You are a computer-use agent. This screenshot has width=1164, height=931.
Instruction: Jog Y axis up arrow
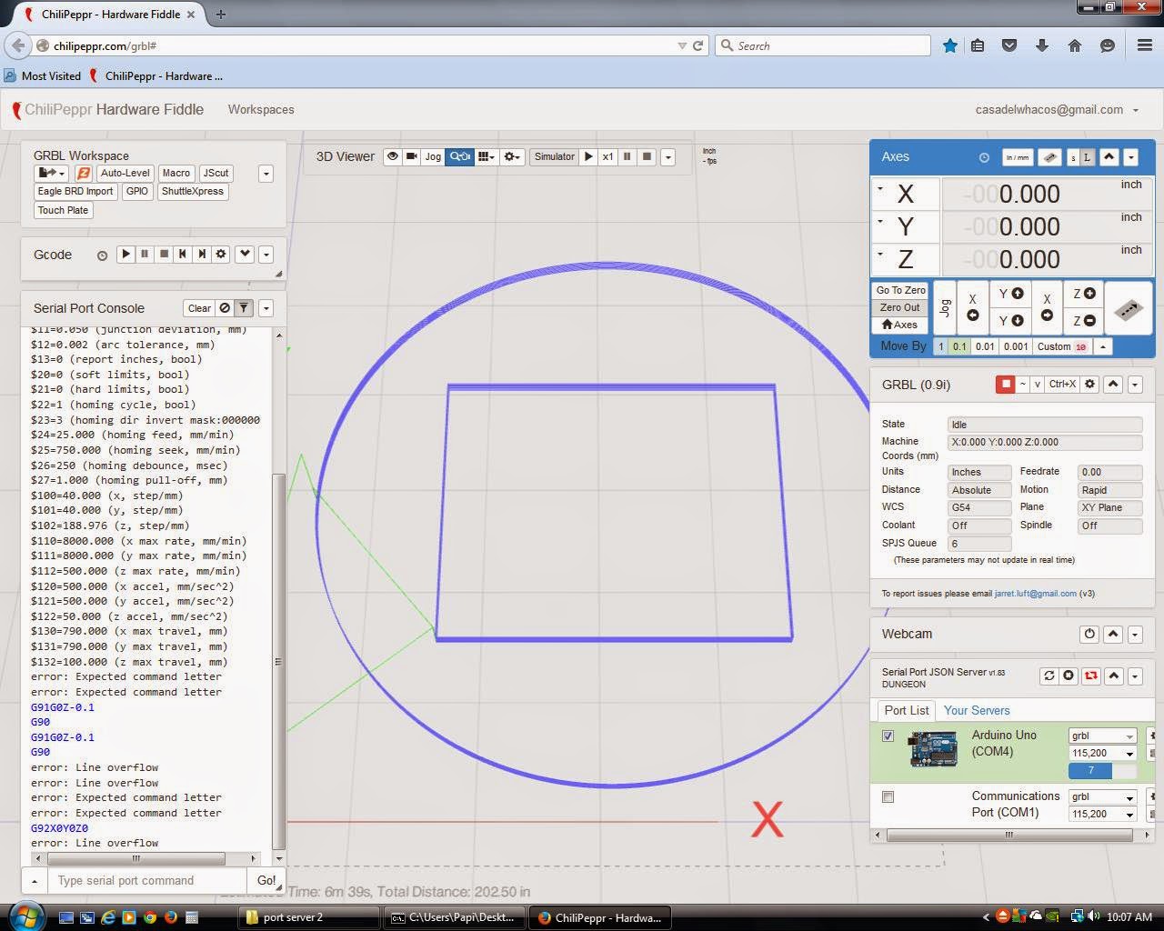(1010, 294)
